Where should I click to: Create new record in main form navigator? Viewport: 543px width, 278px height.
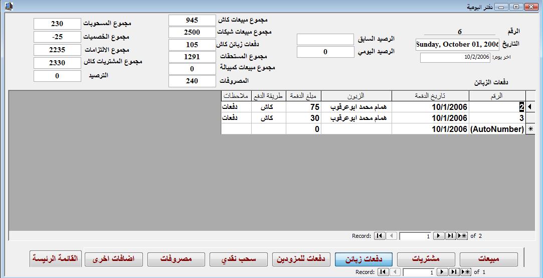tap(466, 272)
